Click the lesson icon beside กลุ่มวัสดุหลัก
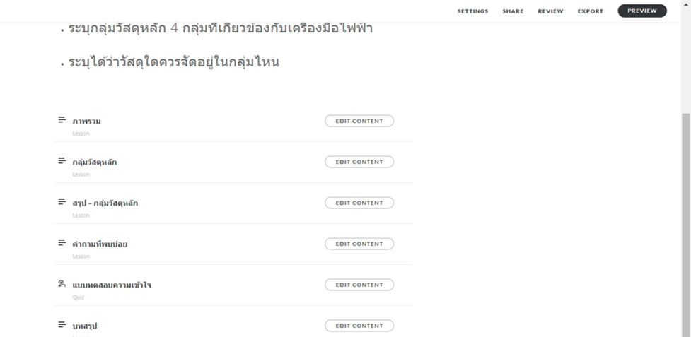 (62, 160)
